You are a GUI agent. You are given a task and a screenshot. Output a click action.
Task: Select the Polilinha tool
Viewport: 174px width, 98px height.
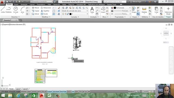[8, 10]
